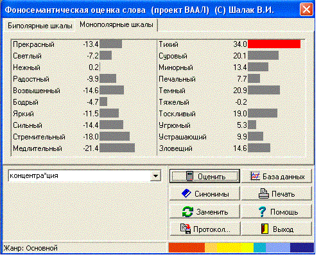Click the value -18.0 for Стремительный
Image resolution: width=321 pixels, height=257 pixels.
click(91, 137)
